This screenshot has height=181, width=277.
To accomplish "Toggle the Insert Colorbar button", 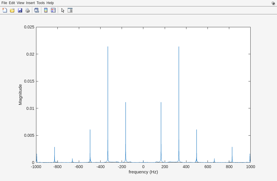I will coord(46,10).
